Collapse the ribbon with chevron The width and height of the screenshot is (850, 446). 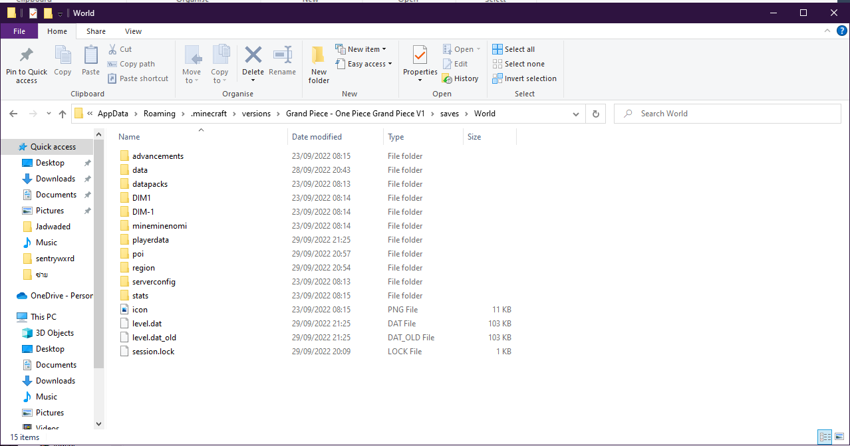point(826,31)
